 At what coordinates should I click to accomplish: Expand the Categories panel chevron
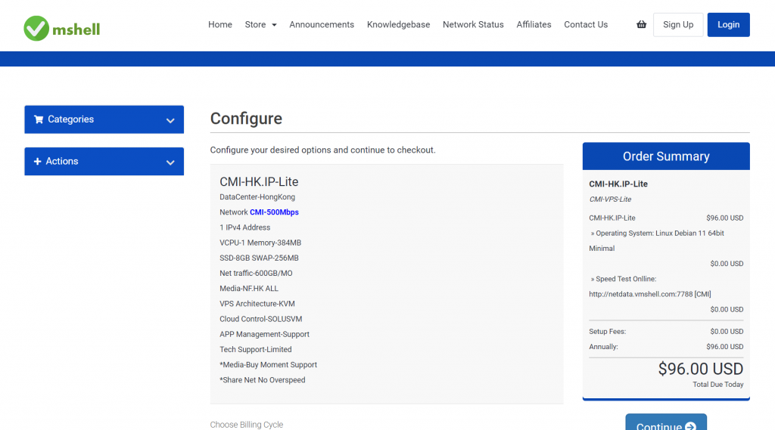[x=170, y=120]
